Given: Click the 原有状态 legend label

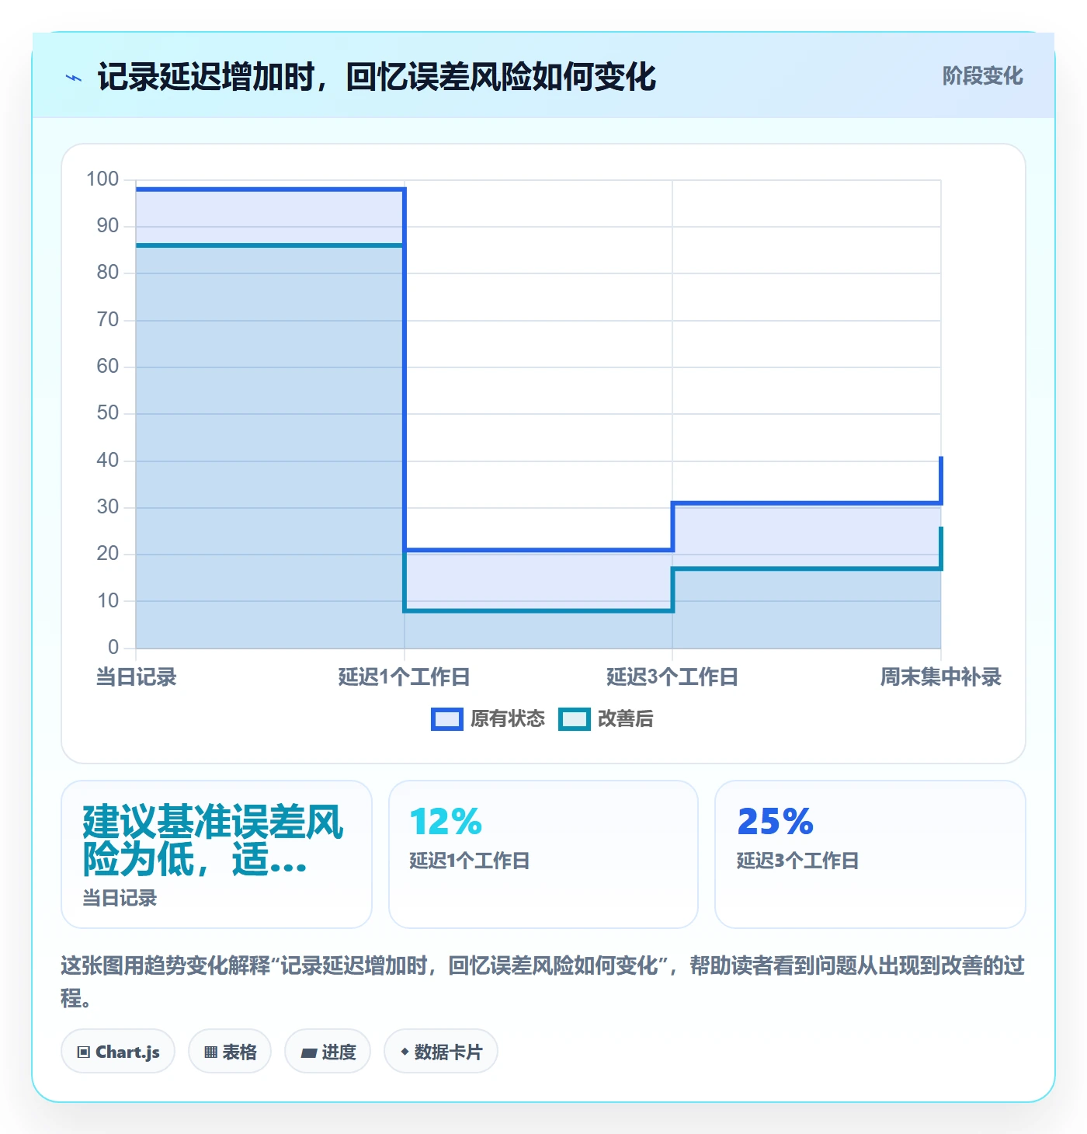Looking at the screenshot, I should (x=508, y=719).
